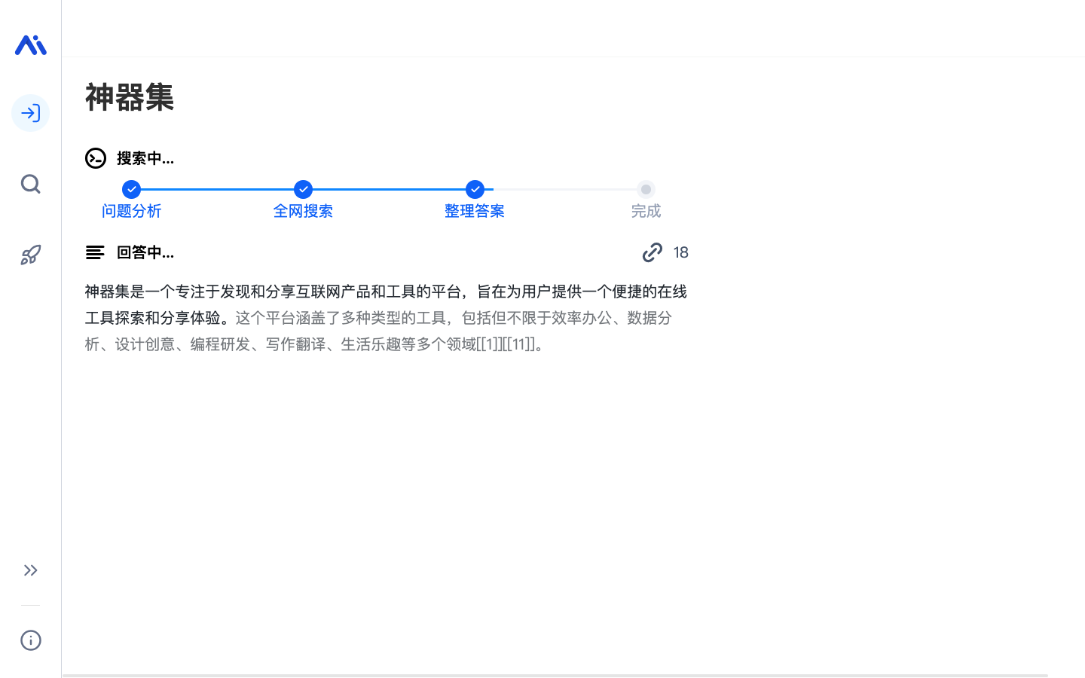Viewport: 1085px width, 678px height.
Task: Click the rocket icon in the sidebar
Action: click(x=31, y=255)
